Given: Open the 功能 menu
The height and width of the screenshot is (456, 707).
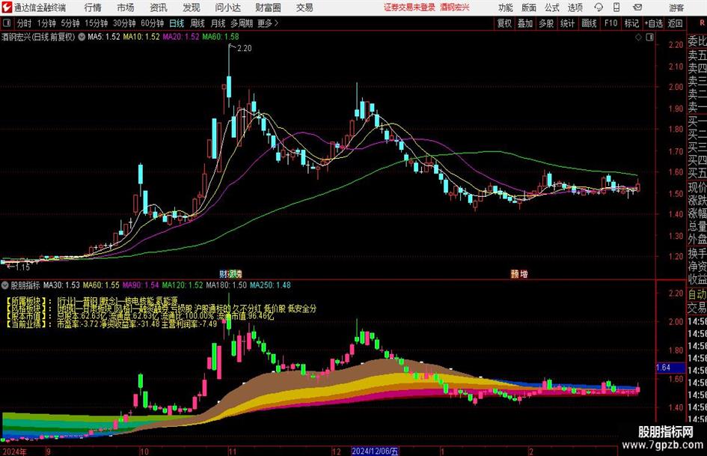Looking at the screenshot, I should [x=506, y=7].
